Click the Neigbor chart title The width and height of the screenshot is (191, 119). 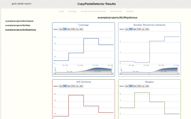[x=149, y=82]
